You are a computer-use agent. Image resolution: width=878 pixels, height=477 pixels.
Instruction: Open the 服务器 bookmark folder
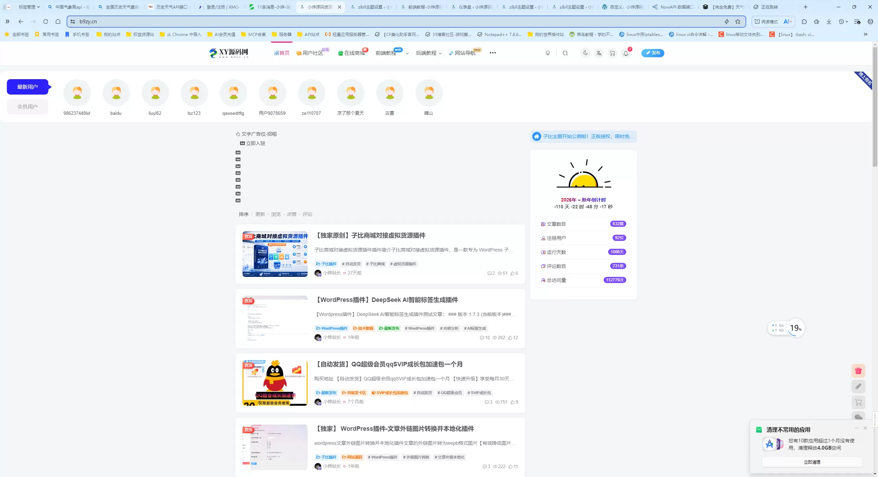282,34
